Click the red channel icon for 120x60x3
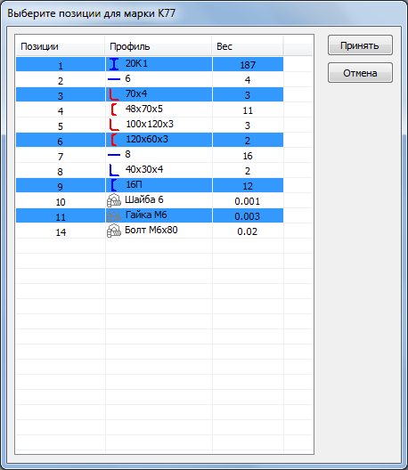The image size is (408, 470). (x=114, y=140)
